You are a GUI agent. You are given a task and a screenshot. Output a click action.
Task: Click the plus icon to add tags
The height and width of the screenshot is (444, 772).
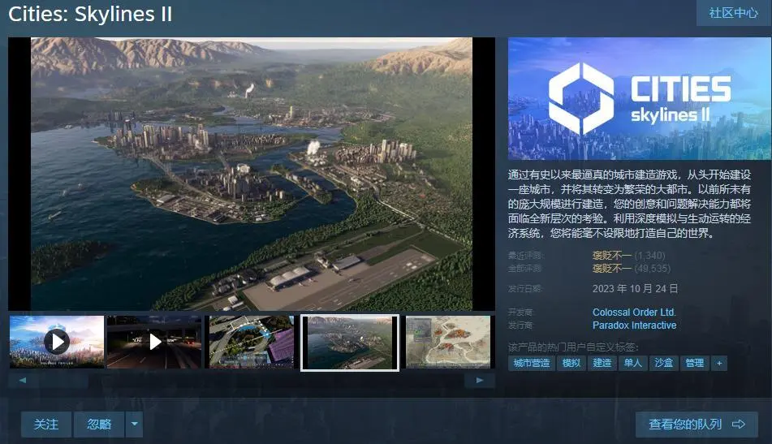click(719, 364)
